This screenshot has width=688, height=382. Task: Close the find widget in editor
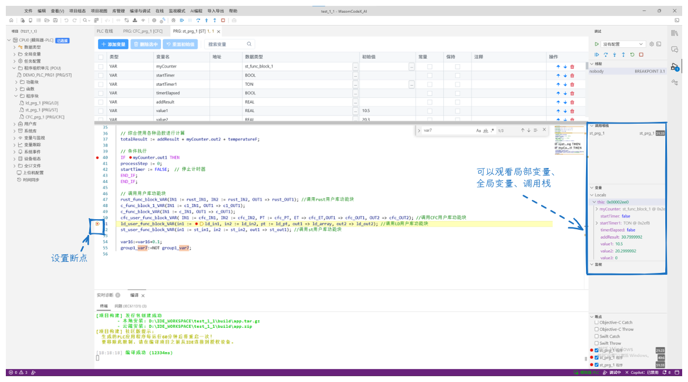[544, 130]
